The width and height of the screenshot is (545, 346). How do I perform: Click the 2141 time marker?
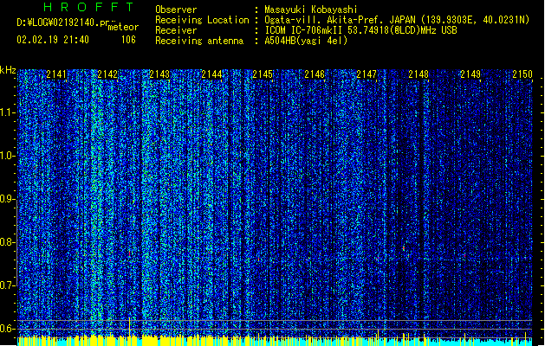coord(56,74)
